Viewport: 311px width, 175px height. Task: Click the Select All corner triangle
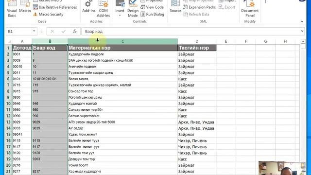click(9, 41)
